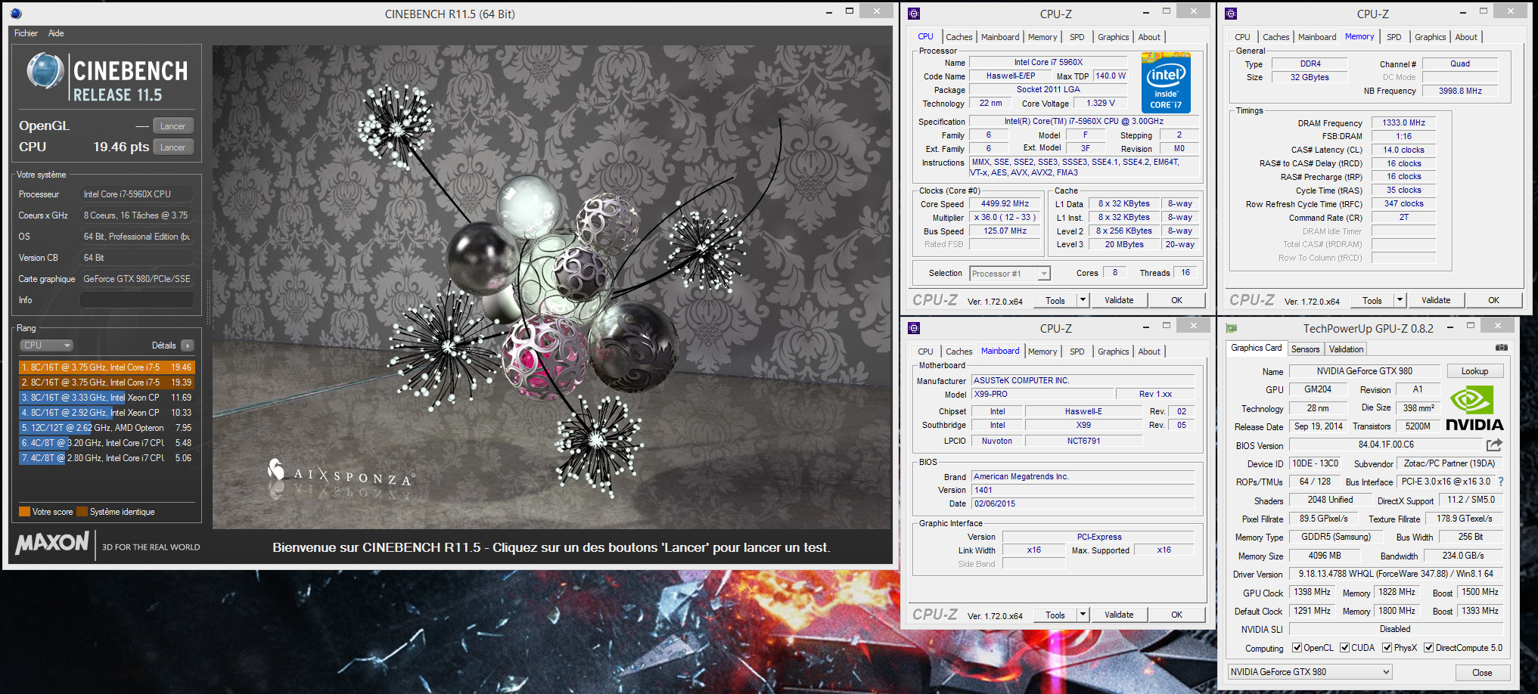Click the CAS# Latency 14.0 clocks value
This screenshot has width=1538, height=694.
(1403, 150)
